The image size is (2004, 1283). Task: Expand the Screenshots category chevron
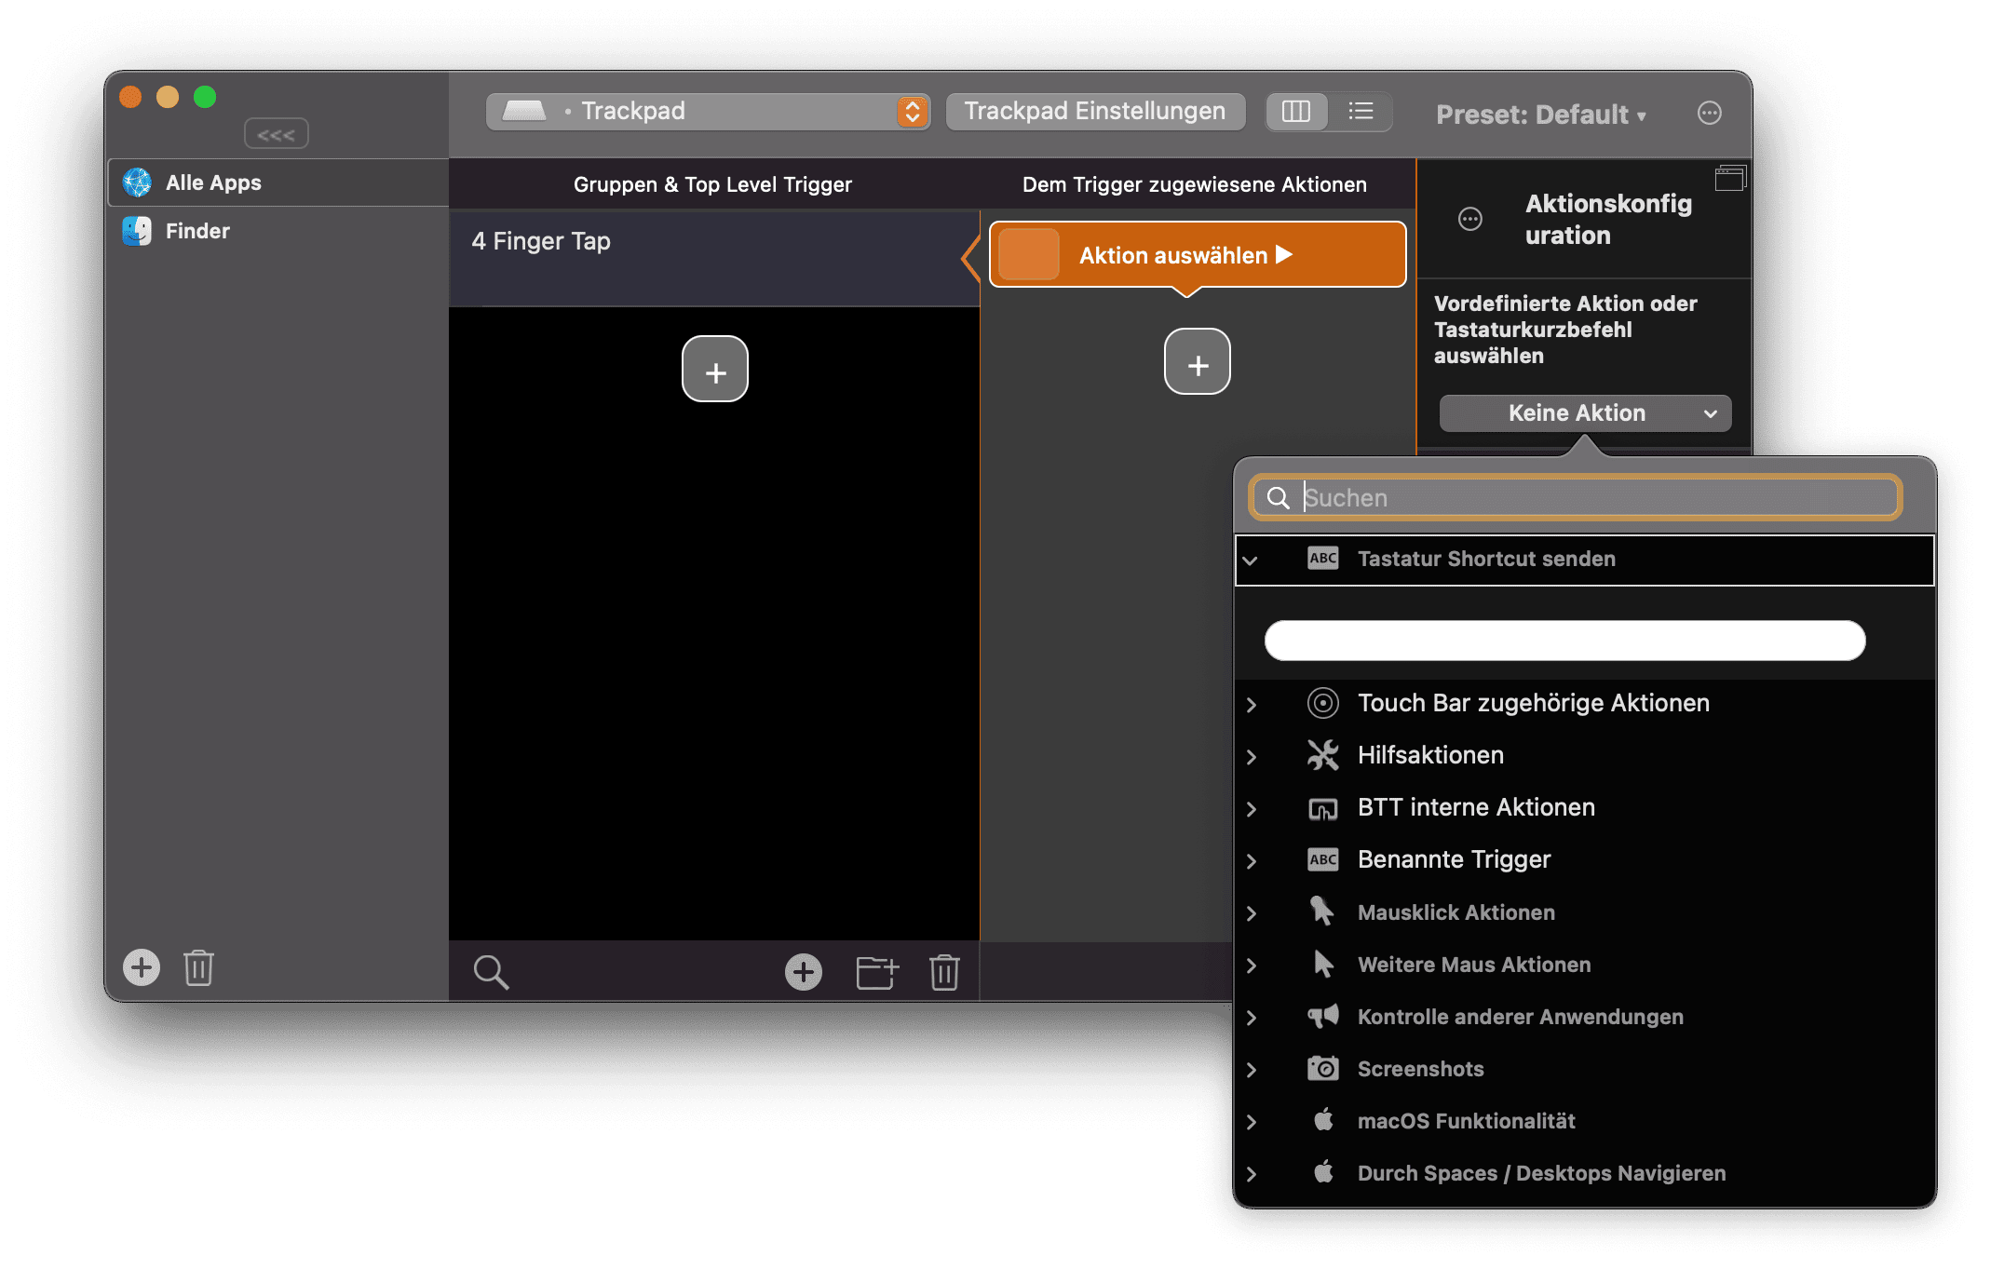point(1252,1070)
